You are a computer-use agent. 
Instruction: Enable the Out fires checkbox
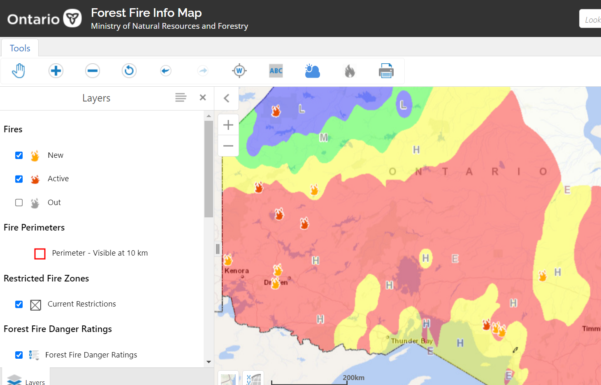pos(19,203)
